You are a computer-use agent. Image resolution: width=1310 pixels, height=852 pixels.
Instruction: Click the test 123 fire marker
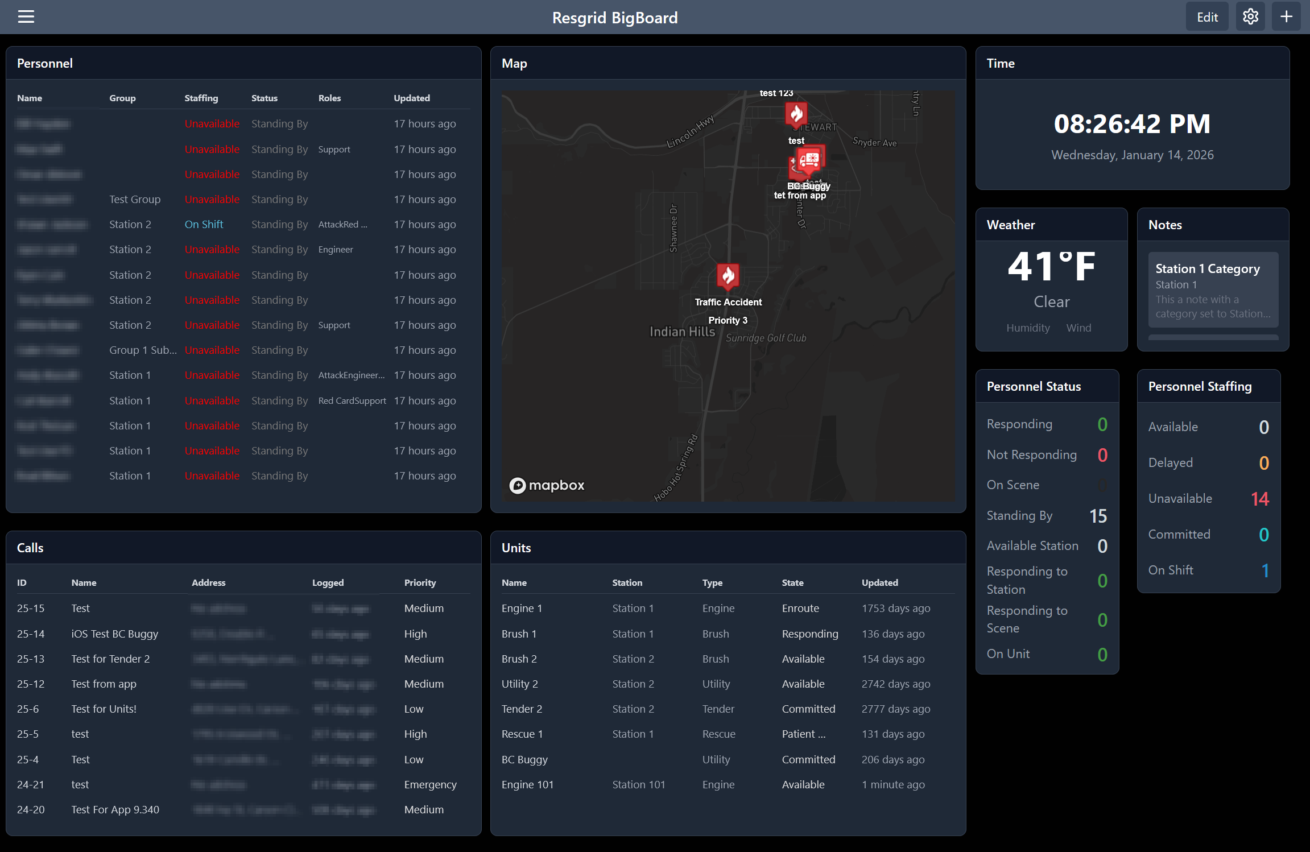tap(796, 115)
